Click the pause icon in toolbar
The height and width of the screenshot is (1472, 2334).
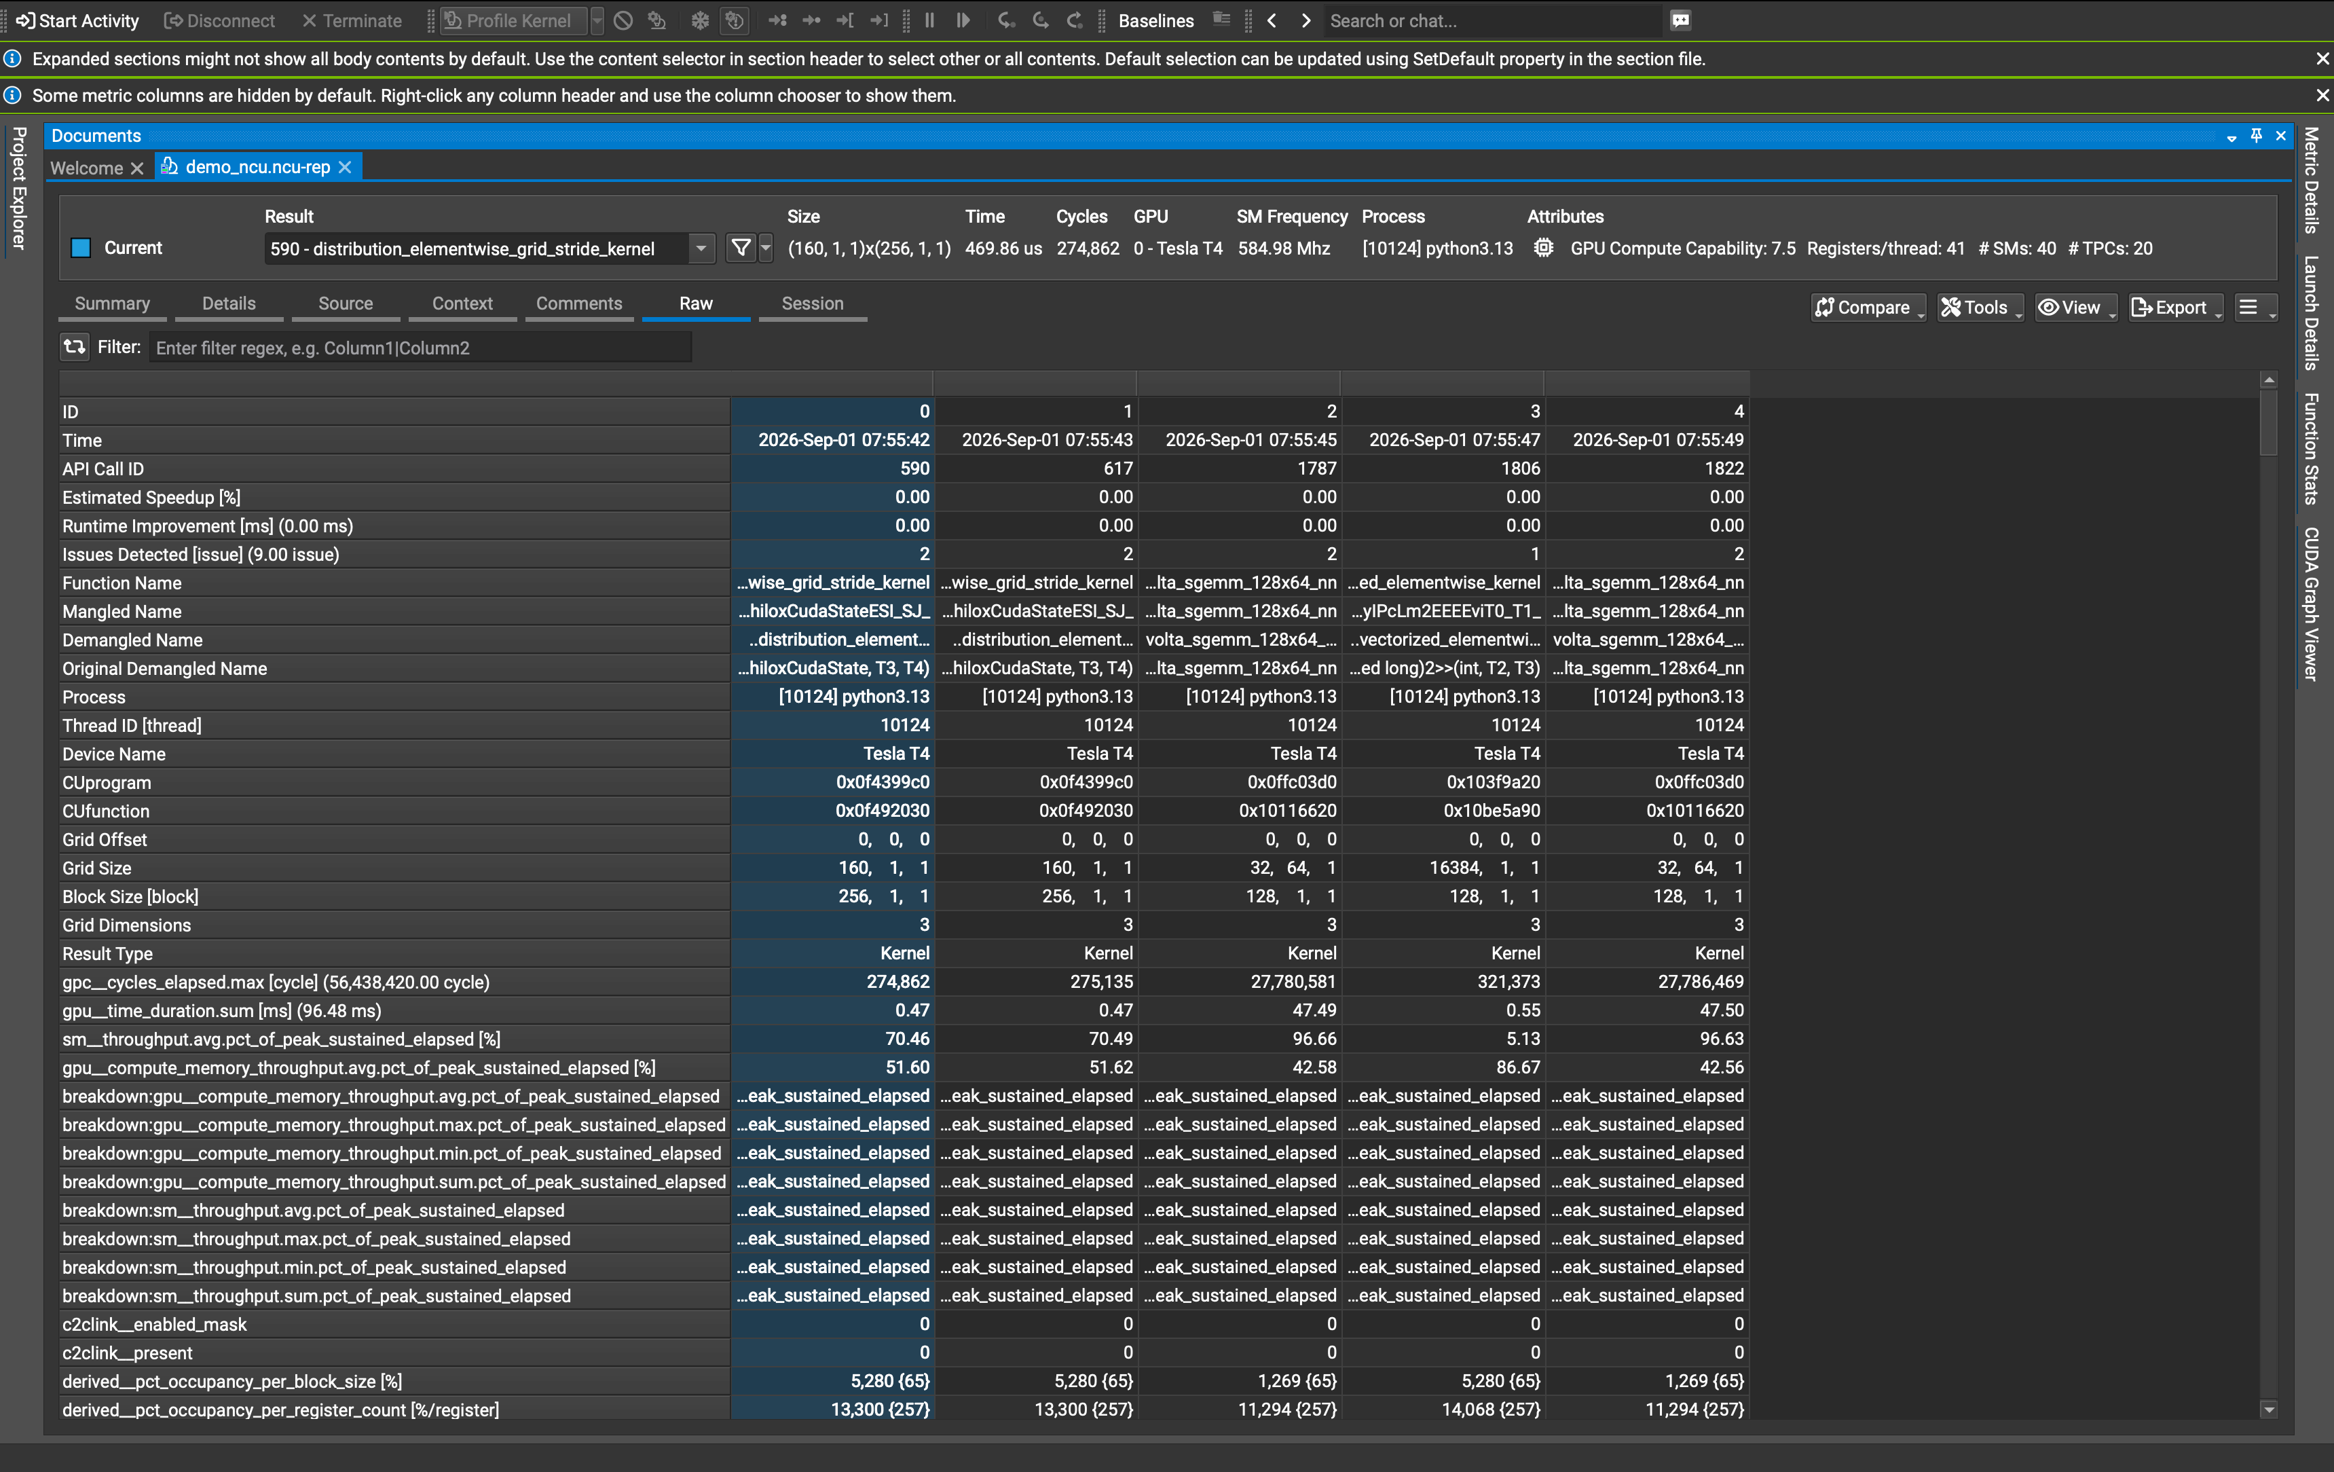point(929,20)
